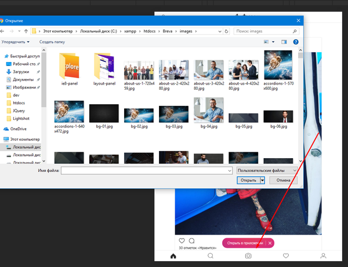This screenshot has width=348, height=267.
Task: Click Создать папку in the toolbar
Action: (x=52, y=42)
